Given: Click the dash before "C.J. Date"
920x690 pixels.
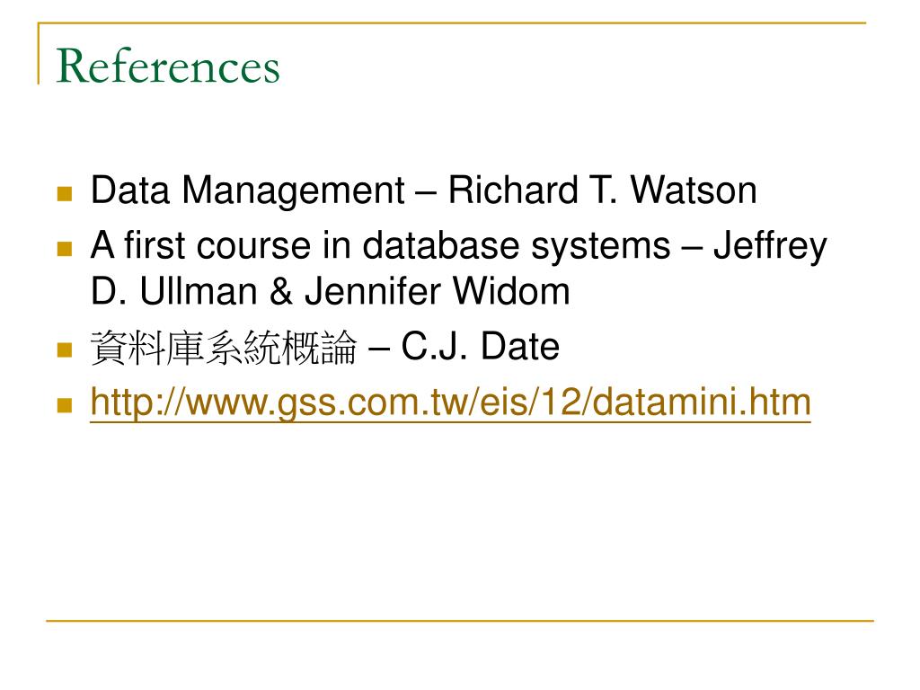Looking at the screenshot, I should click(378, 347).
